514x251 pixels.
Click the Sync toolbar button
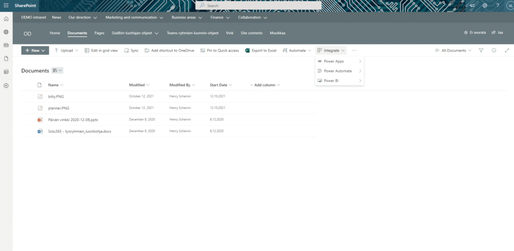pos(132,51)
